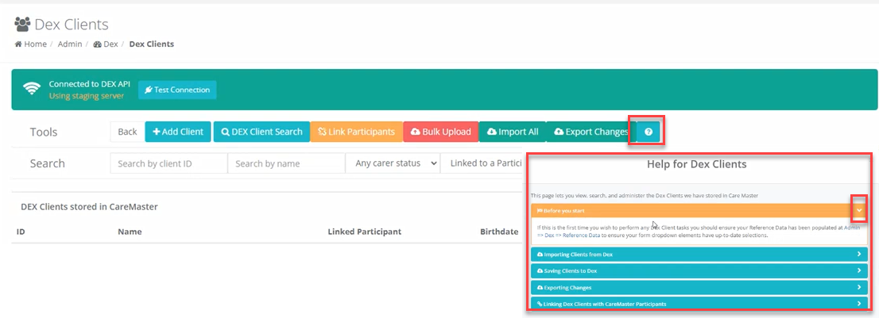Click the Name column header
Image resolution: width=879 pixels, height=318 pixels.
(x=130, y=232)
